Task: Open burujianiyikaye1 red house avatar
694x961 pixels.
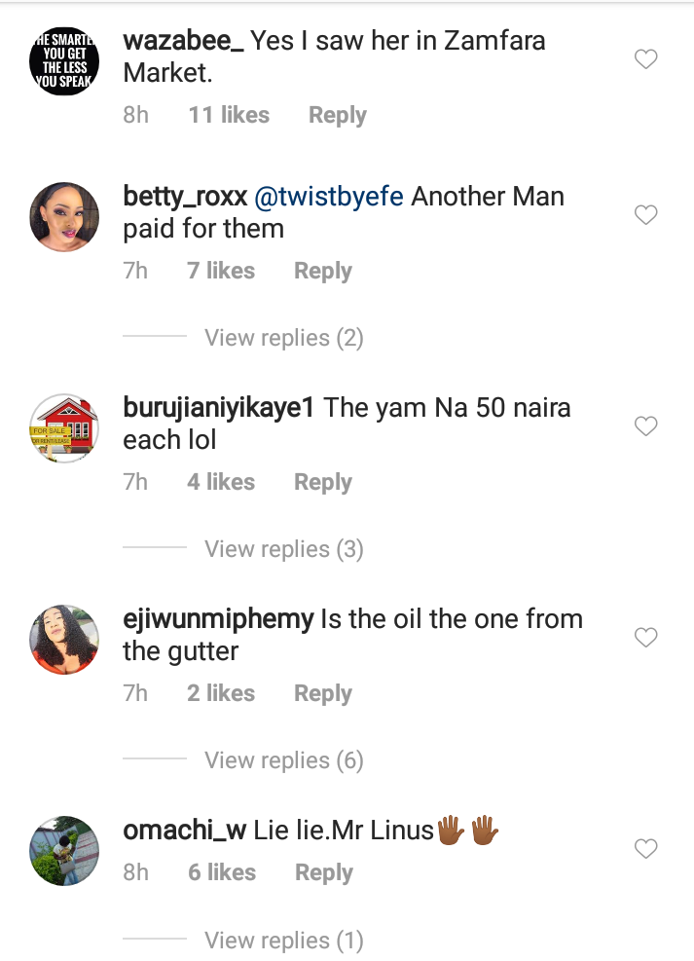Action: [x=64, y=427]
